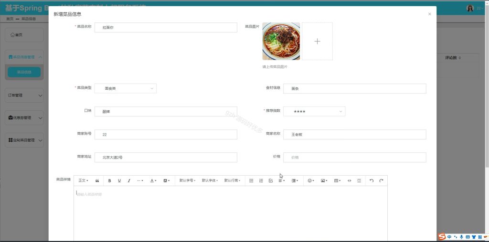Insert a numbered list
The image size is (489, 242).
click(261, 180)
